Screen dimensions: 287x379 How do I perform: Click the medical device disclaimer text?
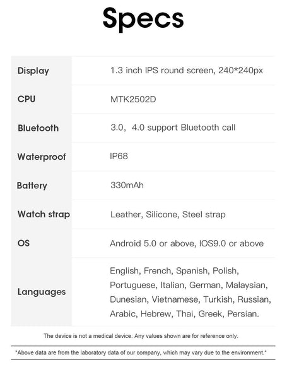[x=141, y=336]
